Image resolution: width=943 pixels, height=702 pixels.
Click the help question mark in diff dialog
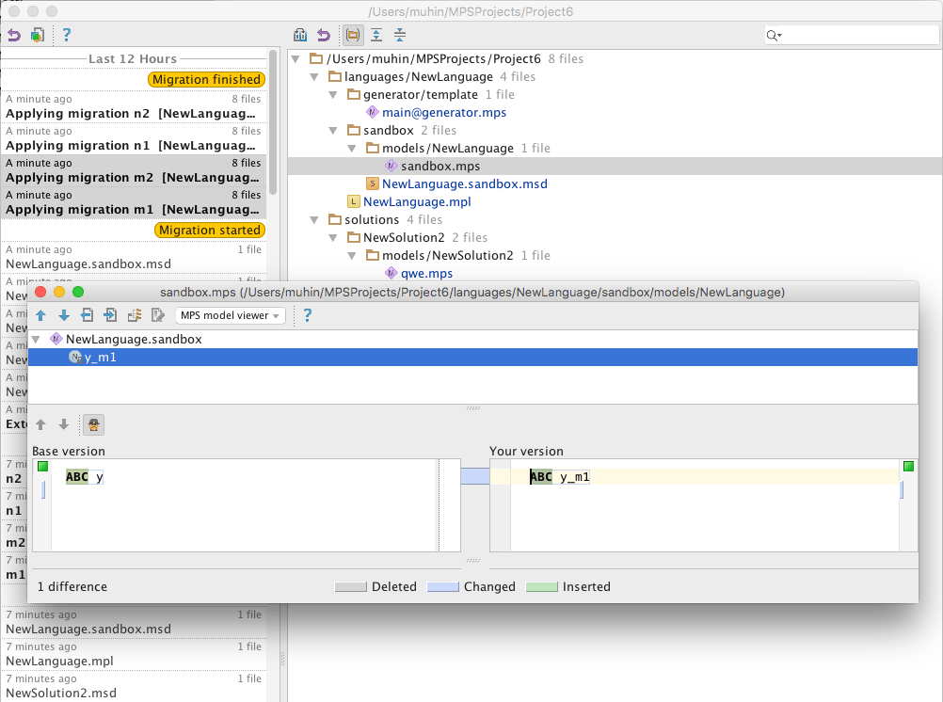pos(307,315)
